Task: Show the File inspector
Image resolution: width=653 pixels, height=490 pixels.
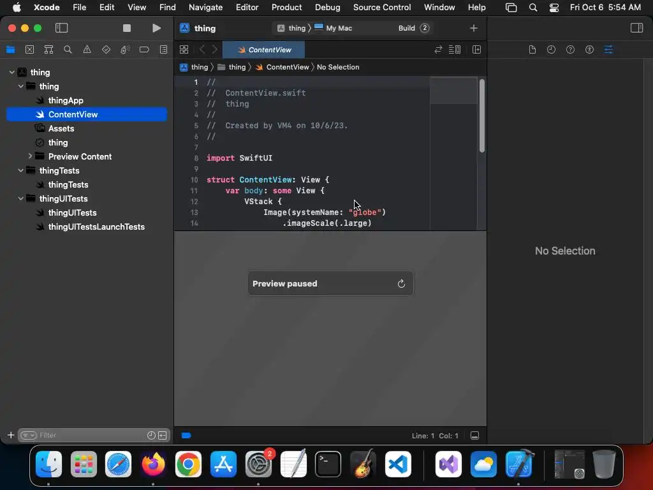Action: [x=532, y=50]
